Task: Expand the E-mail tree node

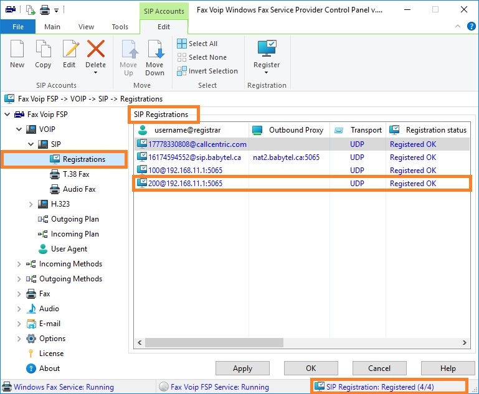Action: [x=19, y=324]
